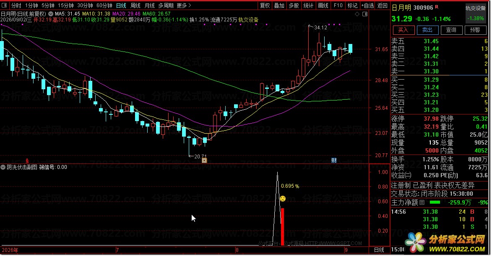The width and height of the screenshot is (492, 256).
Task: Click the sad face signal icon
Action: (283, 199)
